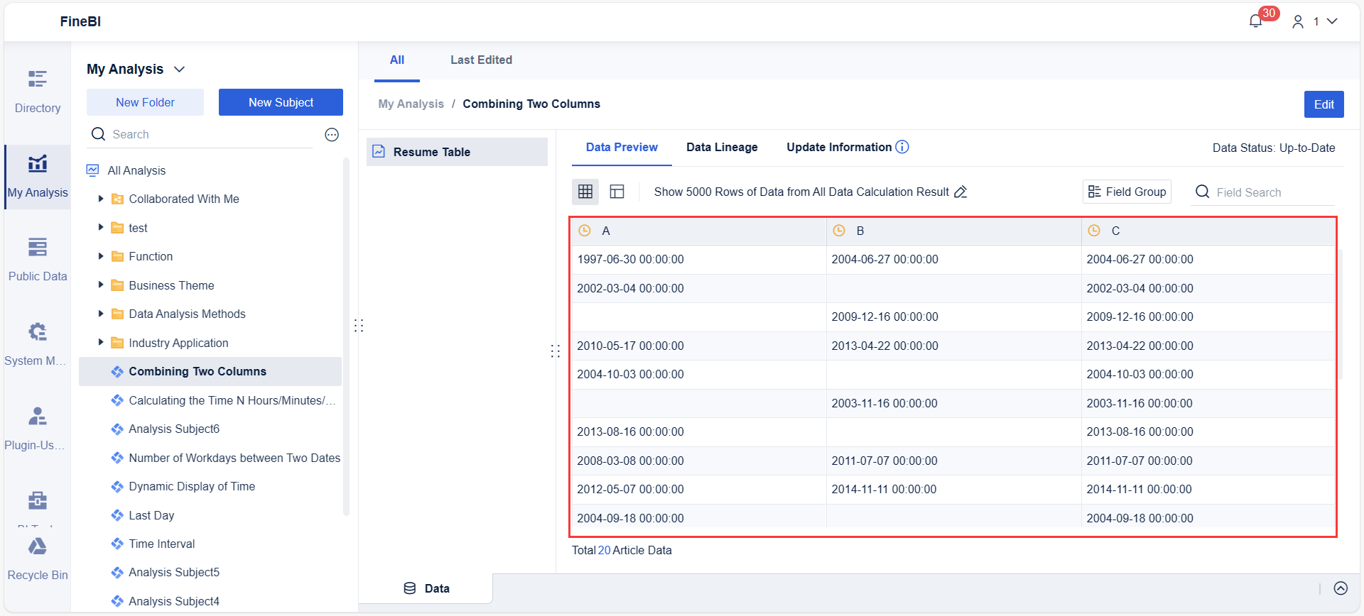The width and height of the screenshot is (1364, 616).
Task: Expand the Data Analysis Methods folder
Action: pyautogui.click(x=100, y=314)
